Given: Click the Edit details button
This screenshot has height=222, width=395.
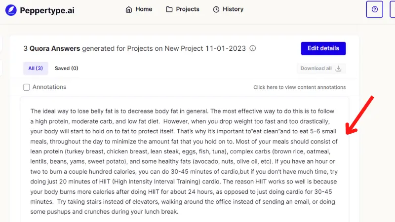Looking at the screenshot, I should click(323, 48).
